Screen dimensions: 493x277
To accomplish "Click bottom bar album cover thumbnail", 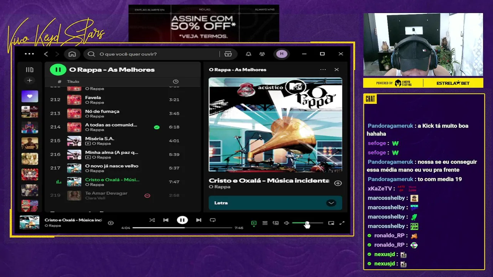I will pos(30,223).
